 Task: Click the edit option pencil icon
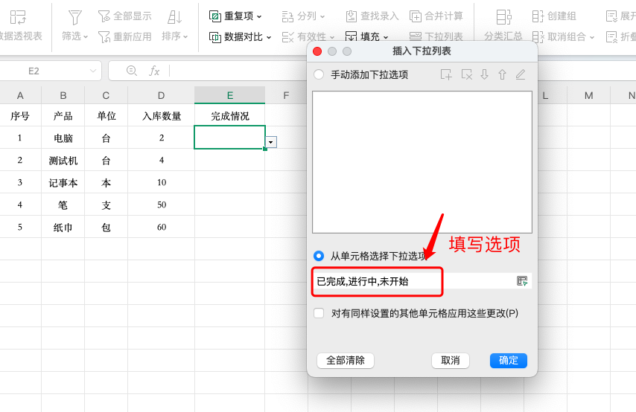tap(521, 74)
